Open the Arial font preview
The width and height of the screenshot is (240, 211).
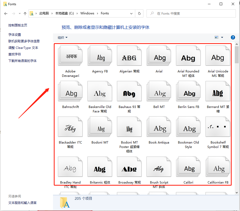pyautogui.click(x=159, y=55)
